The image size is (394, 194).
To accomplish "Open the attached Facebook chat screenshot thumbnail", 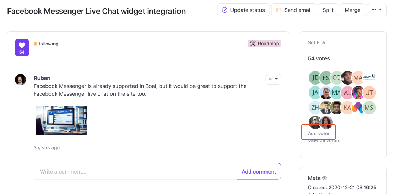I will click(62, 120).
